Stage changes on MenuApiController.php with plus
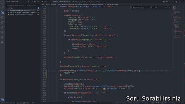Viewport: 185px width, 104px height. pos(35,10)
